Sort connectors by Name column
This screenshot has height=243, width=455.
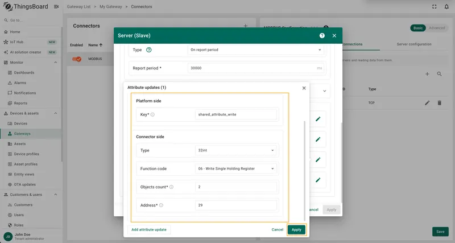tap(96, 45)
